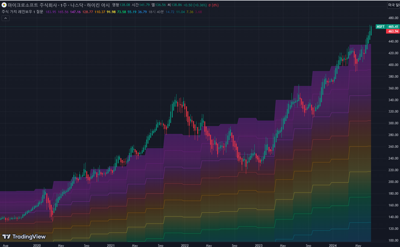Click the low value 136.56
Viewport: 400px width, 247px height.
click(160, 5)
